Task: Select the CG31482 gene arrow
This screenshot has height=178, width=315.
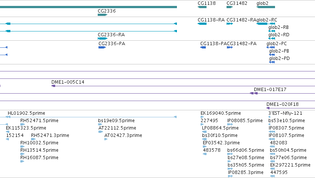Action: pos(229,7)
